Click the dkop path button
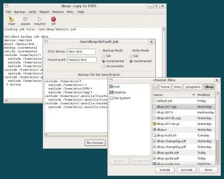Image resolution: width=224 pixels, height=179 pixels. [x=209, y=87]
